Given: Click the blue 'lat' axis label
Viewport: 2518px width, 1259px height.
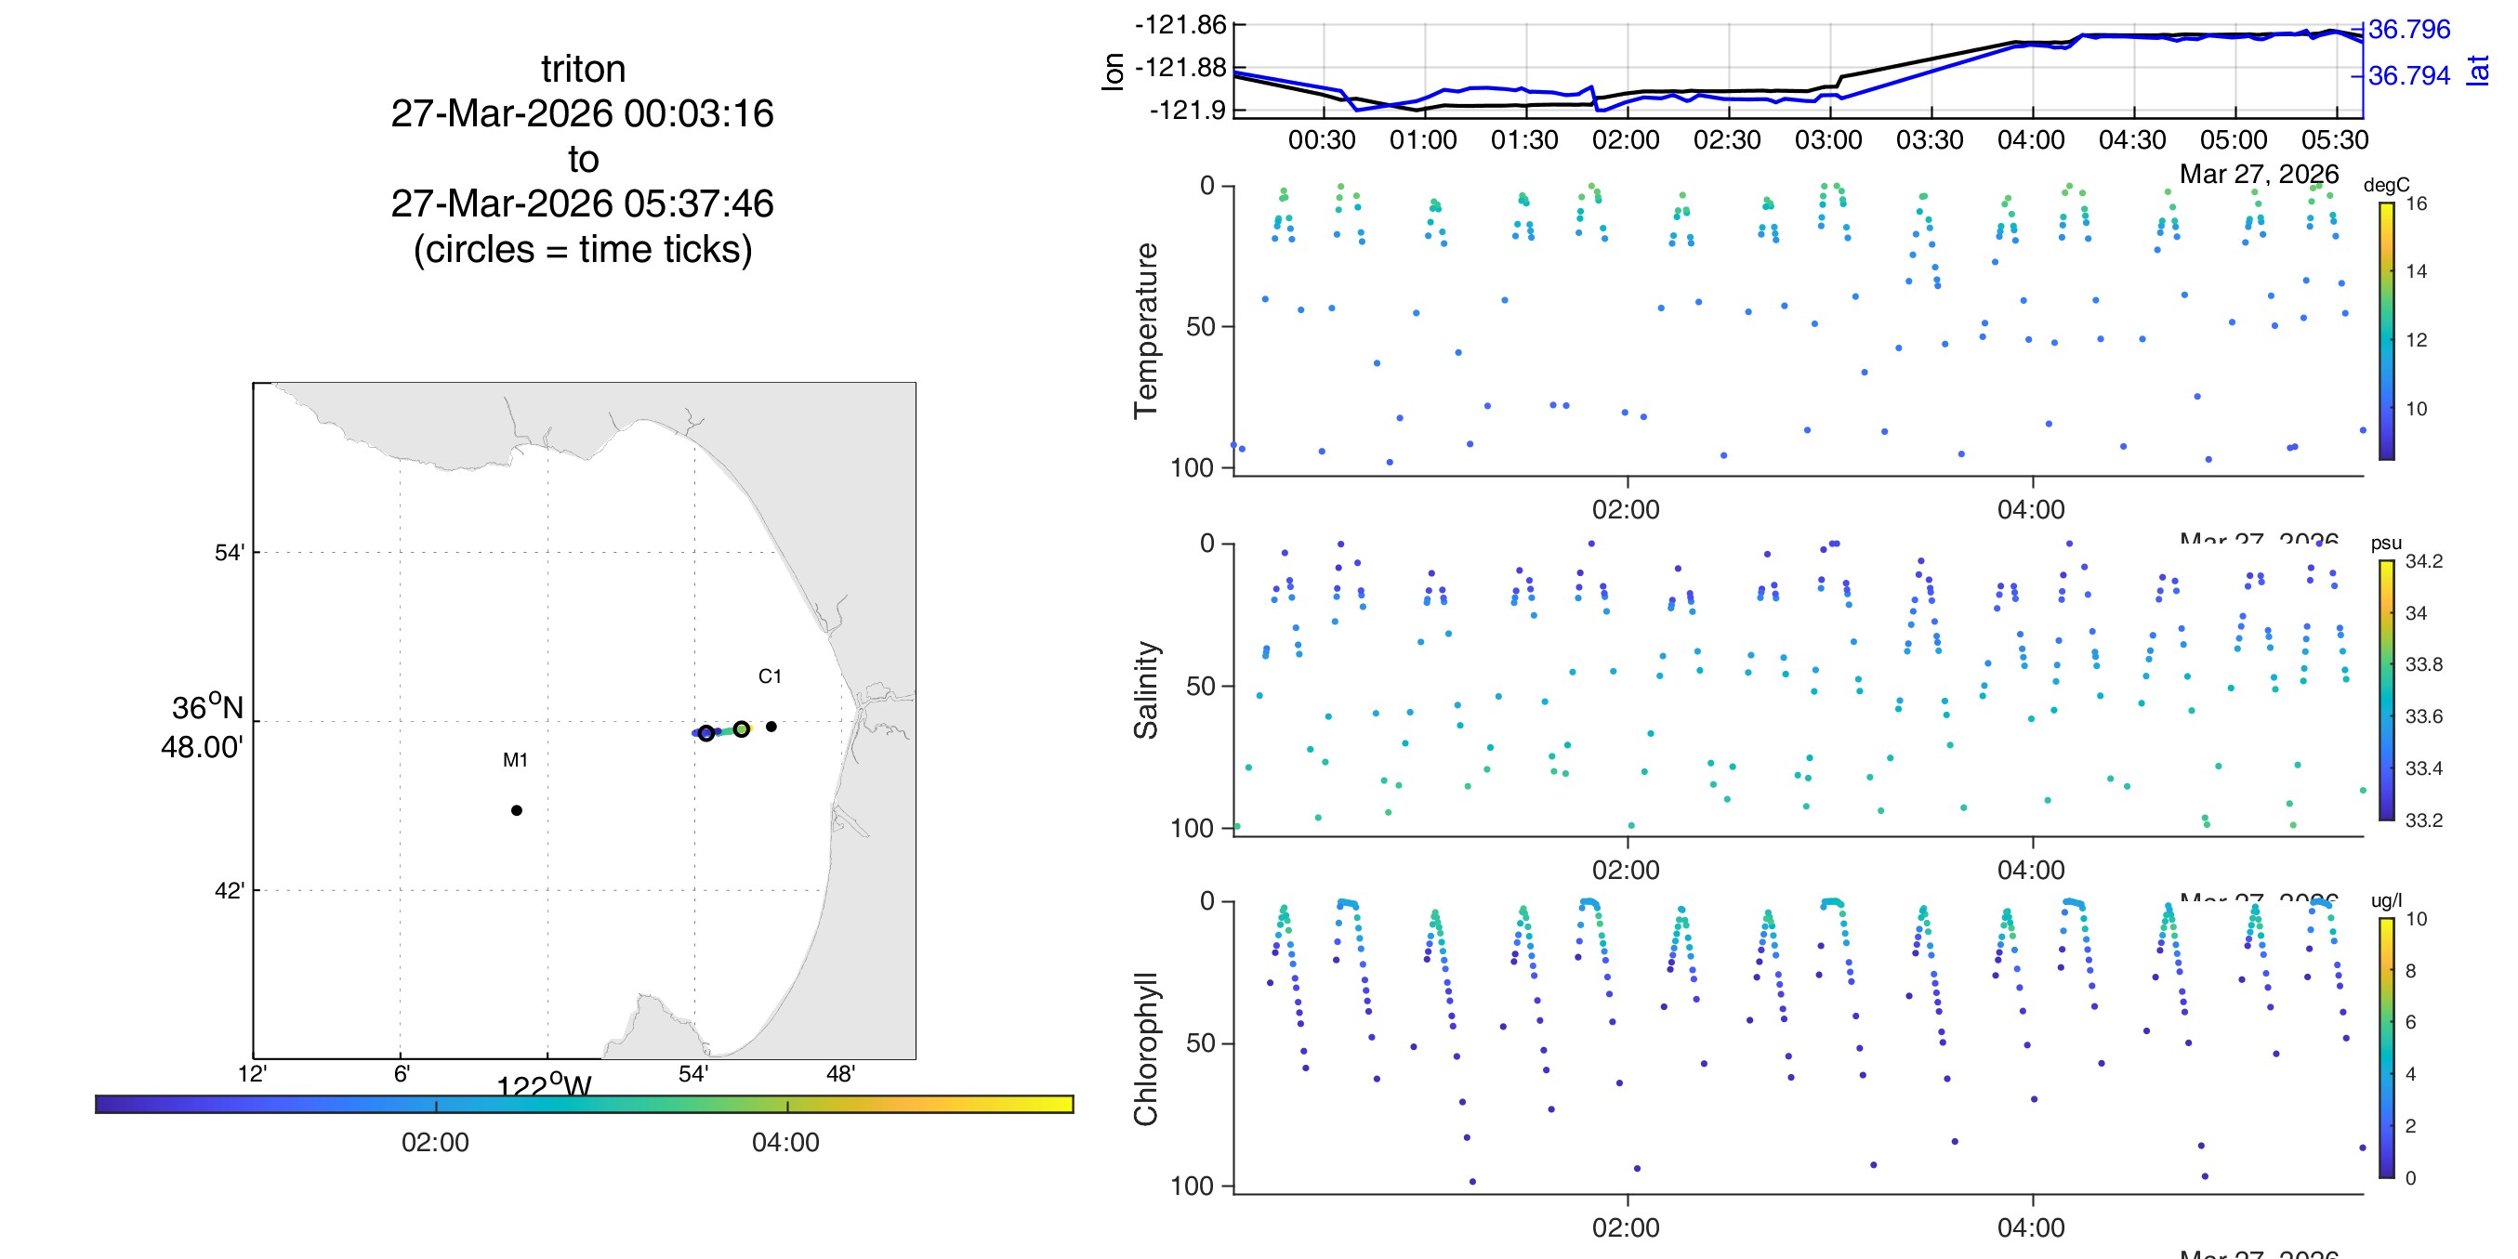Looking at the screenshot, I should coord(2478,71).
